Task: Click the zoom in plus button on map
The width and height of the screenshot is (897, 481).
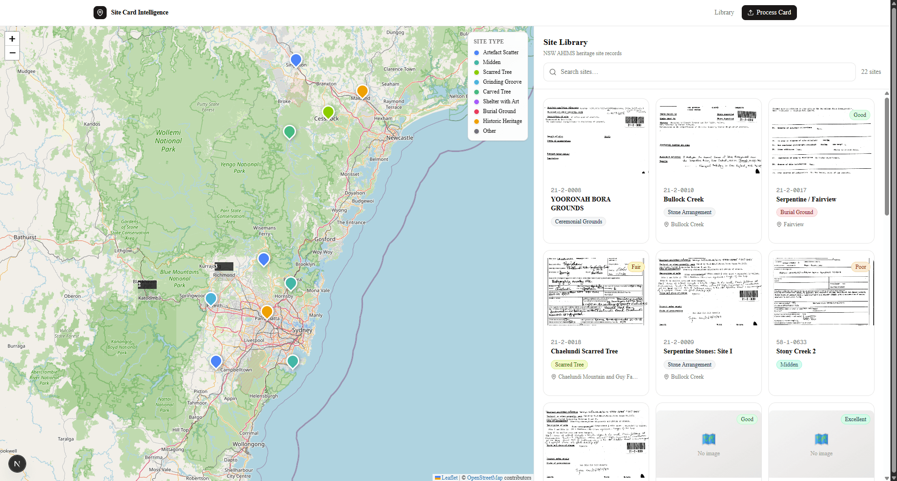Action: tap(12, 39)
